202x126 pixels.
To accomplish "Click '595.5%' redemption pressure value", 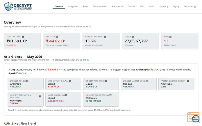I will [x=14, y=103].
